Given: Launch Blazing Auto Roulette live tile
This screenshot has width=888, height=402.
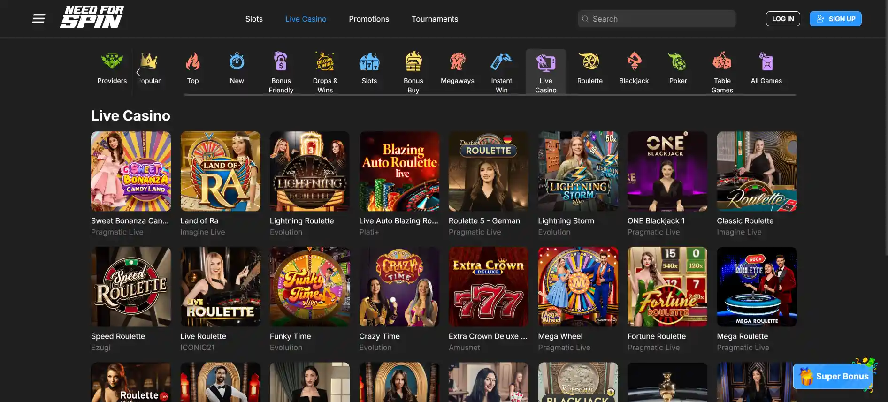Looking at the screenshot, I should [399, 171].
